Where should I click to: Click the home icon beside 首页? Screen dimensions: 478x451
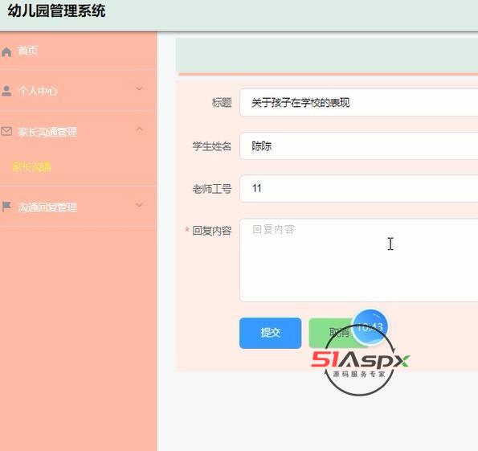pyautogui.click(x=6, y=52)
